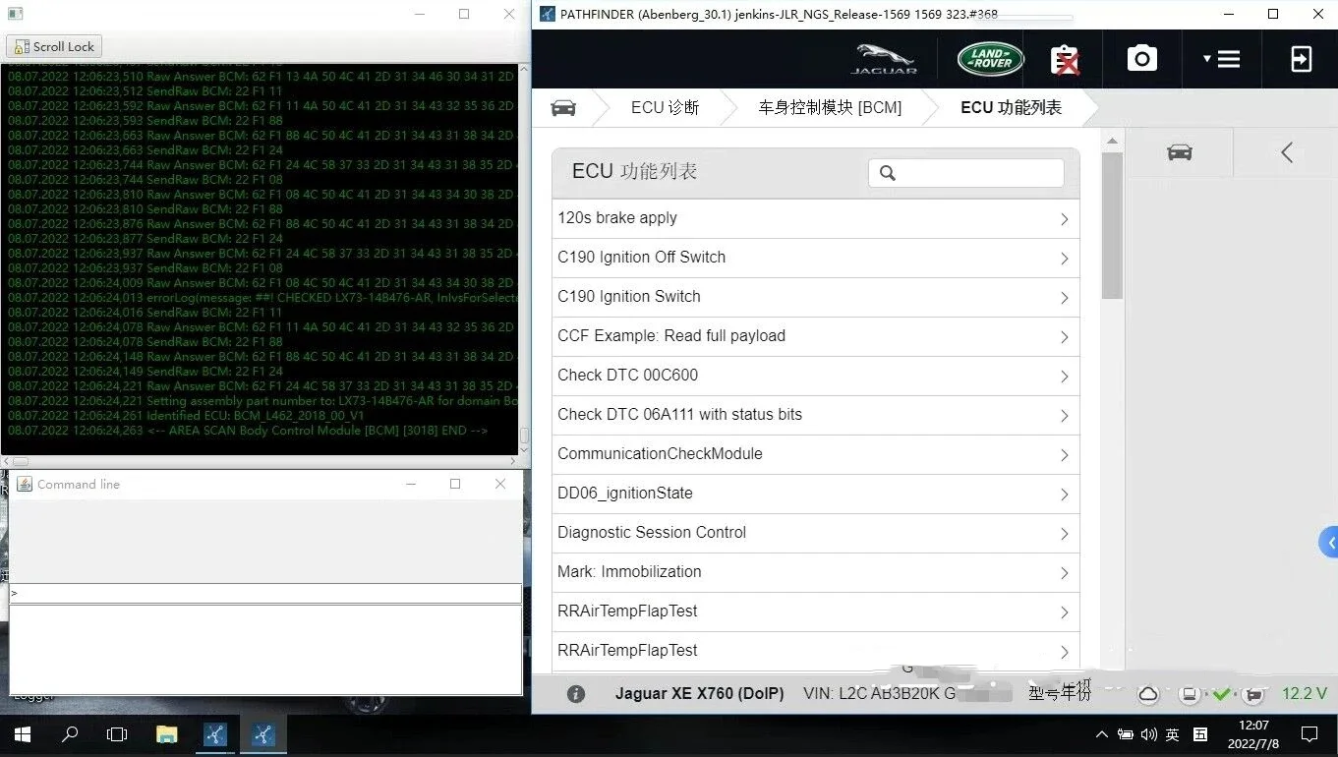Click the car icon in right side panel
The image size is (1338, 757).
click(1179, 152)
